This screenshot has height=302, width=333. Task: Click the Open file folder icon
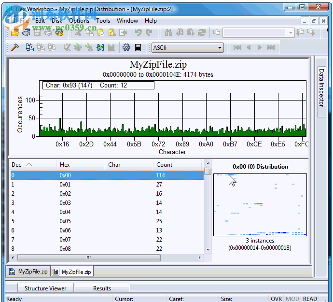tap(15, 32)
